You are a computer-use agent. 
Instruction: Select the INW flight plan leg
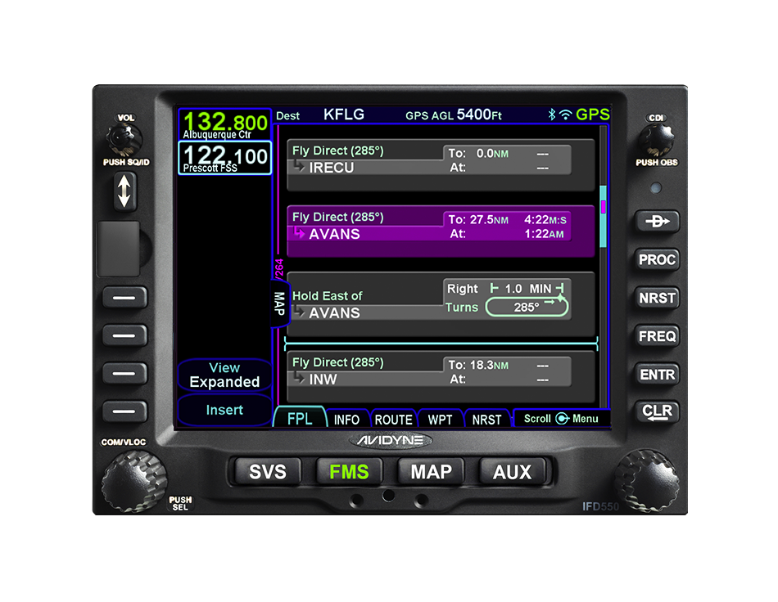[441, 376]
